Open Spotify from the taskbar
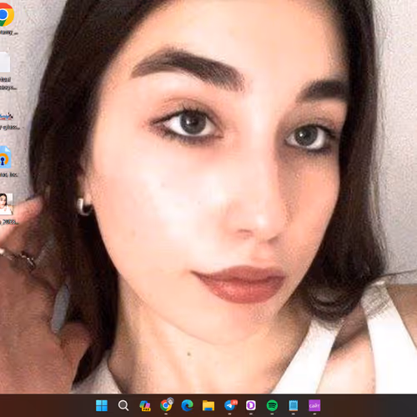The height and width of the screenshot is (417, 417). click(272, 405)
